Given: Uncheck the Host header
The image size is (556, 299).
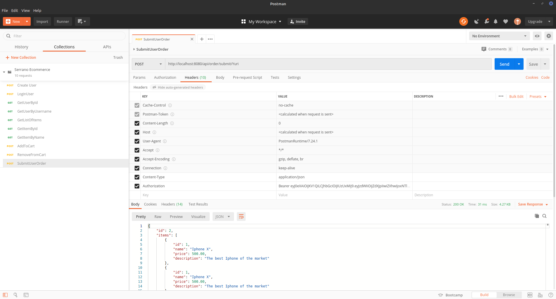Looking at the screenshot, I should [x=137, y=132].
